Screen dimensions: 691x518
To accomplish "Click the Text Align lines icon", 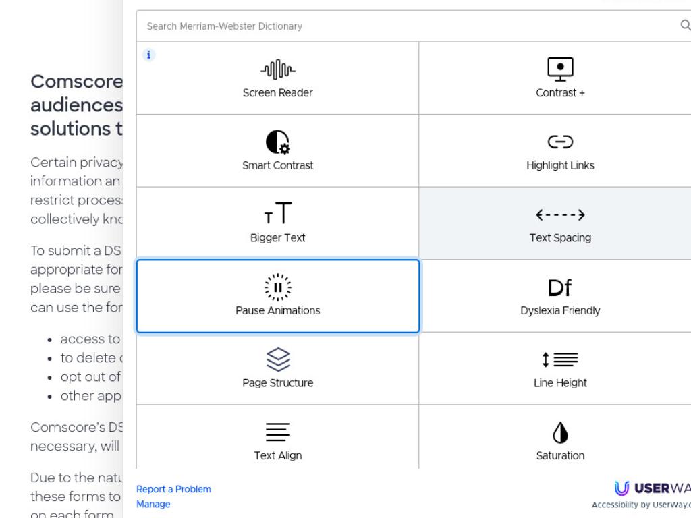I will tap(277, 432).
